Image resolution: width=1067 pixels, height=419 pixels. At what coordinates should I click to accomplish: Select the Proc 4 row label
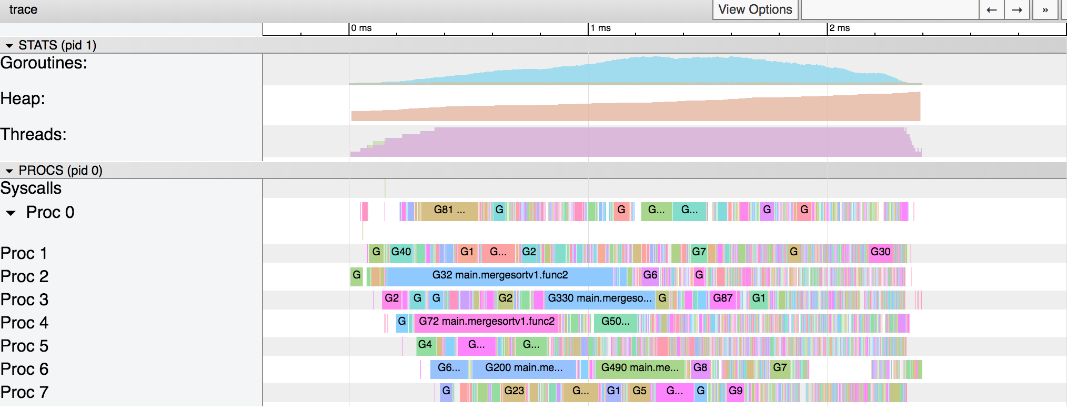[x=24, y=323]
